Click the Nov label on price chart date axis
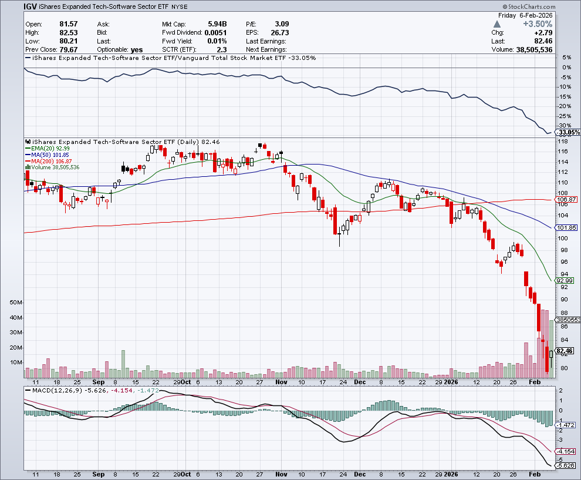 click(x=281, y=382)
